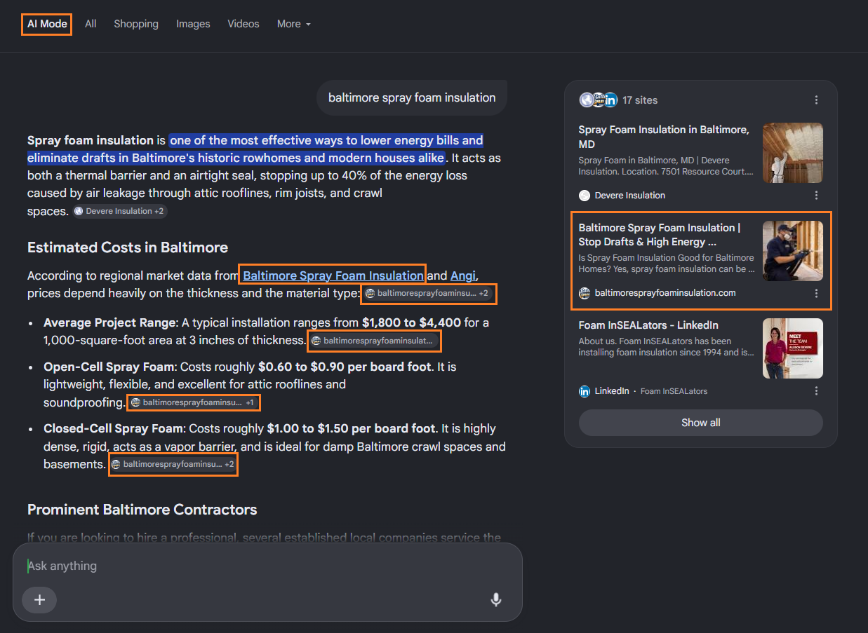Open options for the Devere Insulation result
Viewport: 868px width, 633px height.
click(x=816, y=196)
